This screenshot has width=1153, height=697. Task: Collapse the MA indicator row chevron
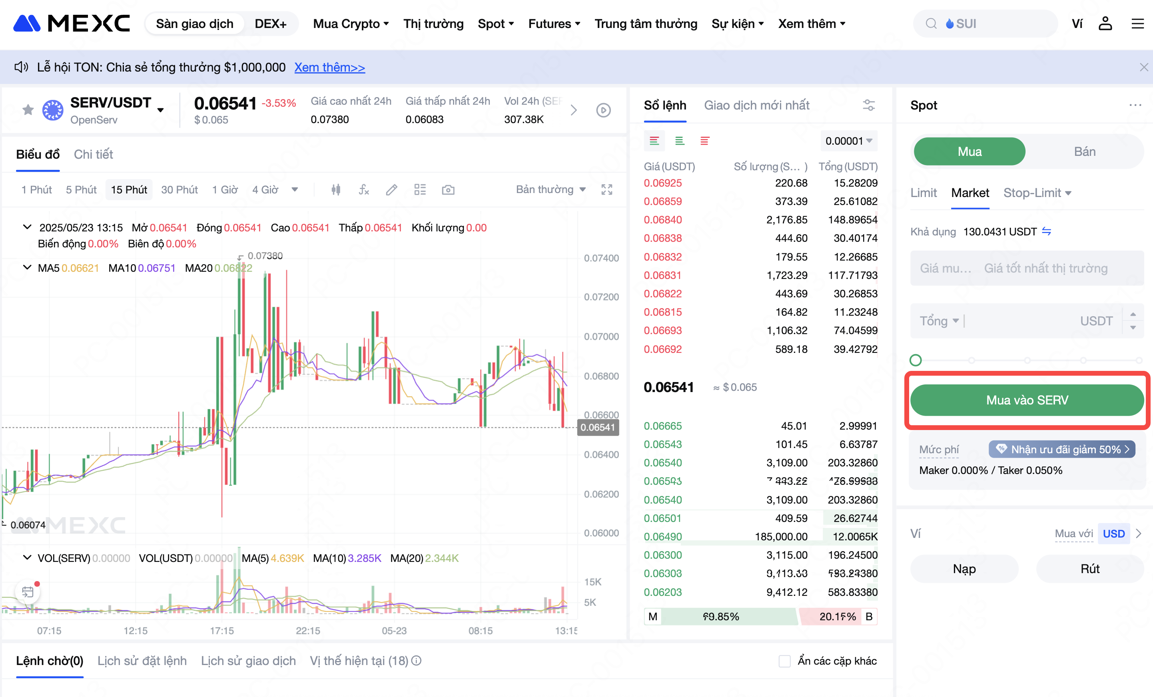coord(27,268)
